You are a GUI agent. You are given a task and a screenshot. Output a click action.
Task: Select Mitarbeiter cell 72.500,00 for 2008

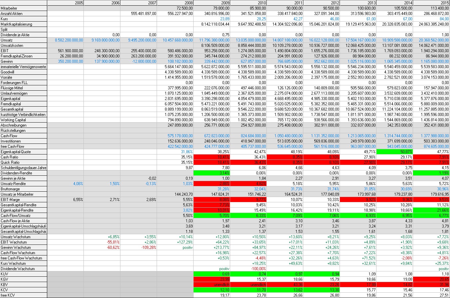175,8
